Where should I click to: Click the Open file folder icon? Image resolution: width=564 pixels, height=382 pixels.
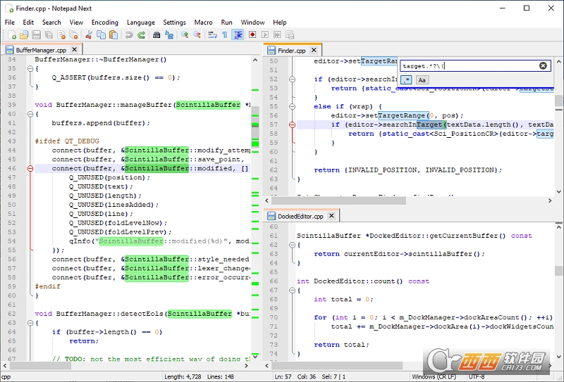[x=23, y=34]
